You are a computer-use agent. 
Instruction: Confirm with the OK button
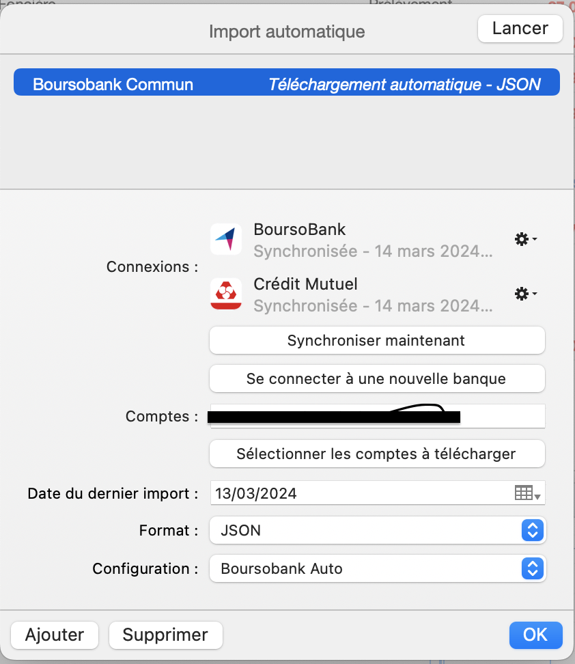535,635
